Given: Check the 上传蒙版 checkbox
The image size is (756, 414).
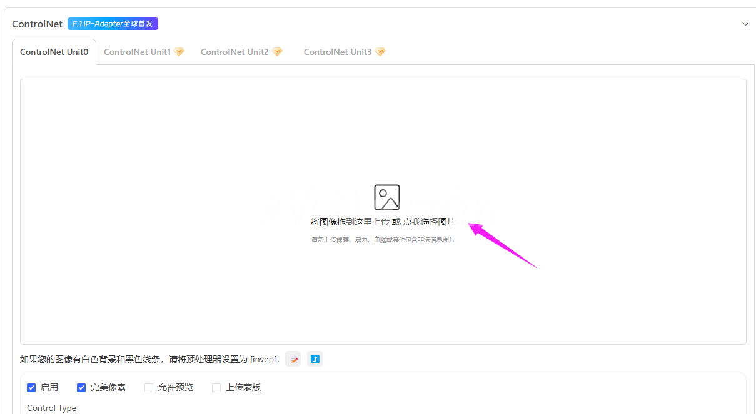Looking at the screenshot, I should point(216,388).
